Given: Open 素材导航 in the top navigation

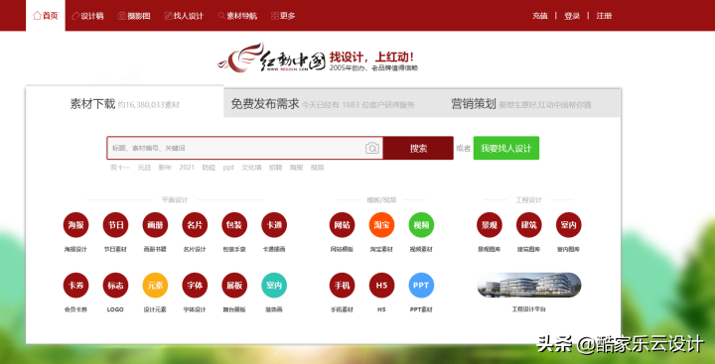Looking at the screenshot, I should (237, 16).
